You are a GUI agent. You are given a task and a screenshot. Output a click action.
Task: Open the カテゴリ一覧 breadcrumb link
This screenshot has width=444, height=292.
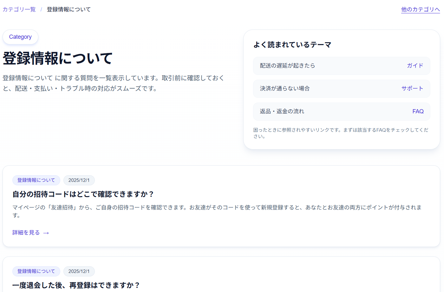(19, 10)
